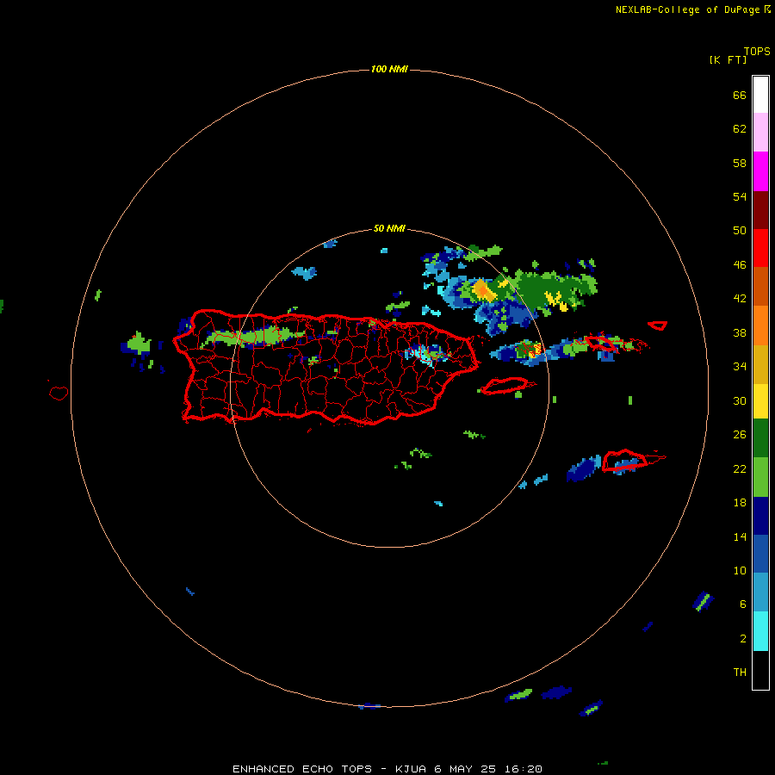Click the legend value 54
The height and width of the screenshot is (775, 775).
coord(740,196)
